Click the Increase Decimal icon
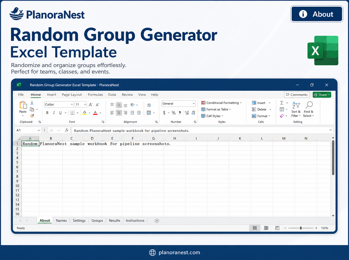 point(187,113)
